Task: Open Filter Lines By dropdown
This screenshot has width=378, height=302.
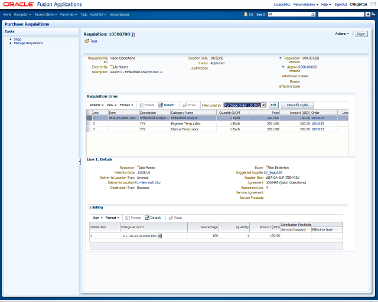Action: (264, 105)
